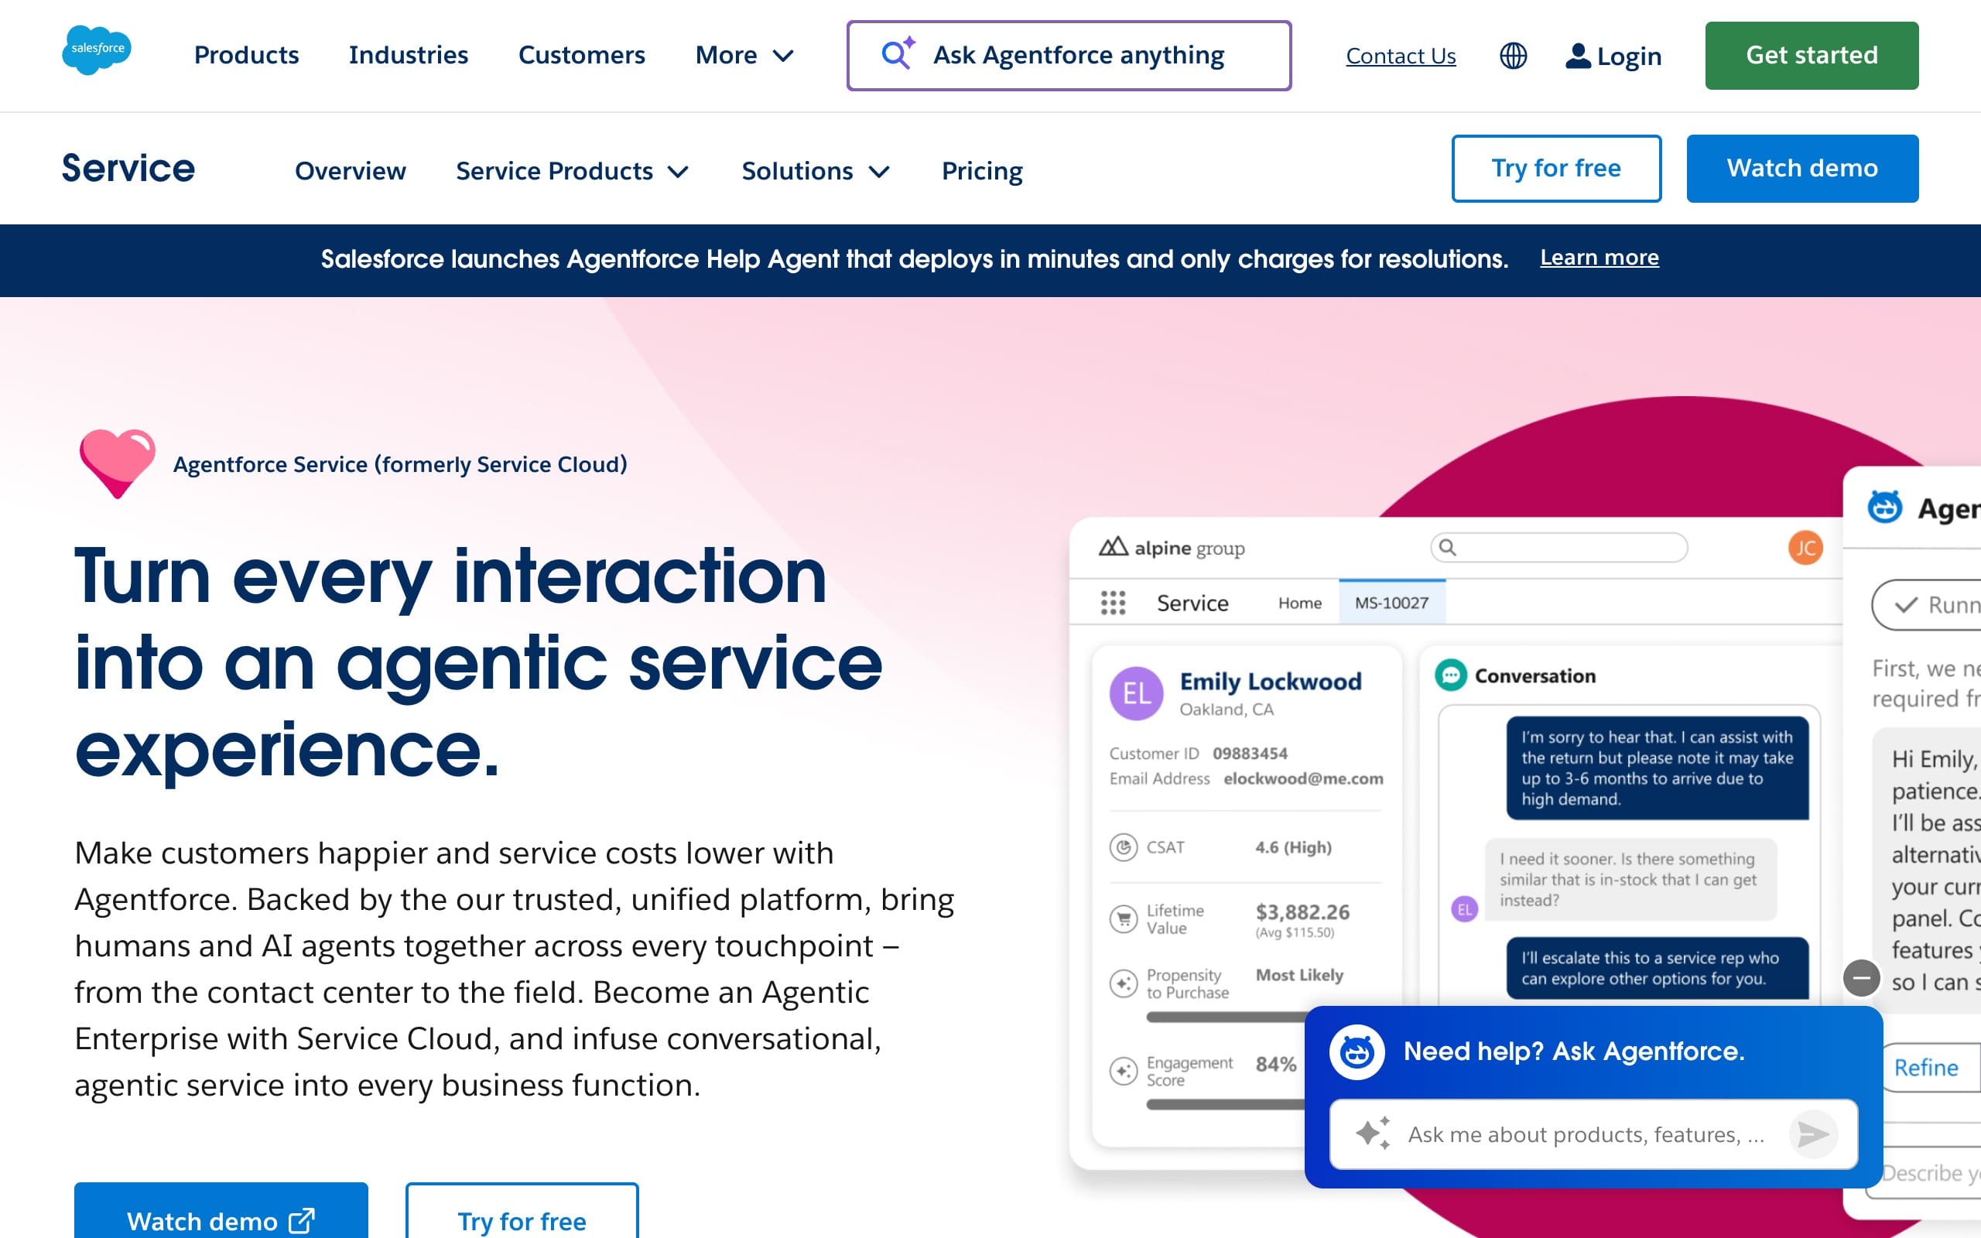
Task: Go to the Overview tab
Action: (351, 171)
